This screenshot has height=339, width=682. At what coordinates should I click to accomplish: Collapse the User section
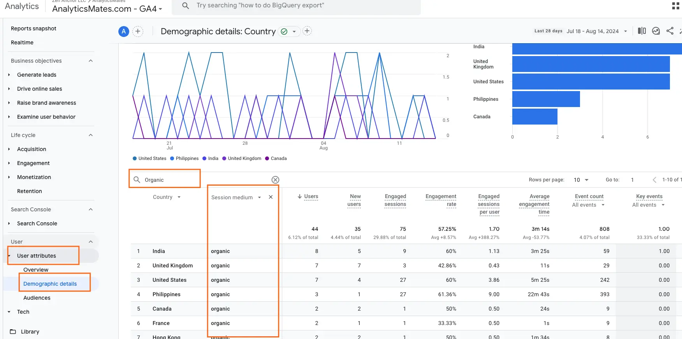(x=91, y=242)
